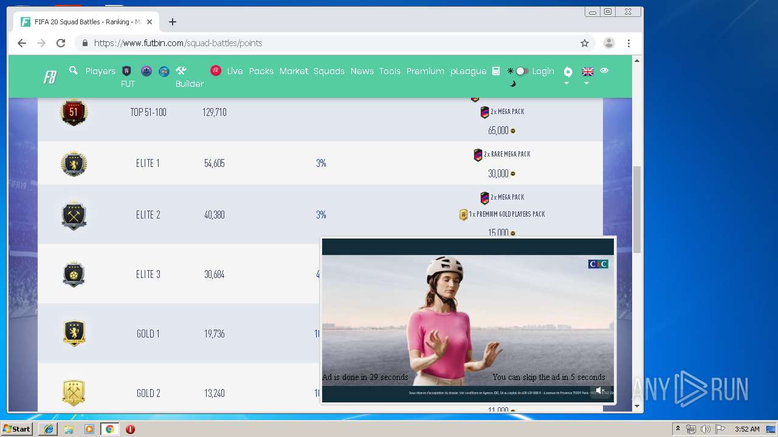
Task: Bookmark this page with star icon
Action: point(585,43)
